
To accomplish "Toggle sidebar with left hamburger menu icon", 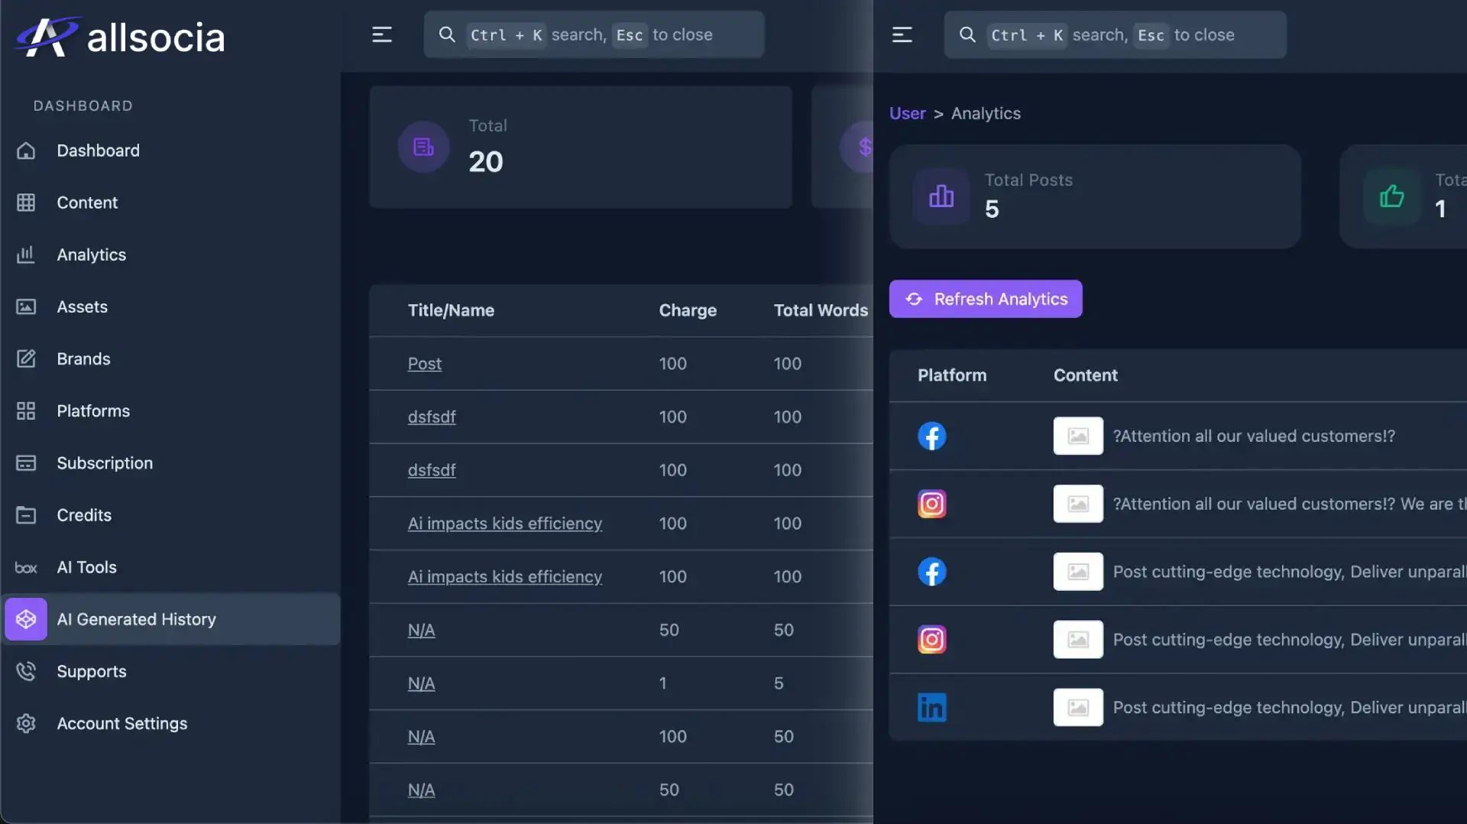I will 381,34.
